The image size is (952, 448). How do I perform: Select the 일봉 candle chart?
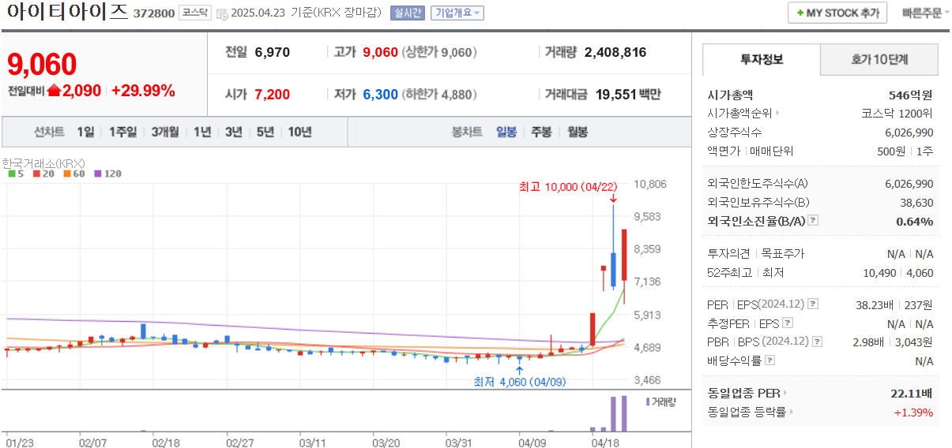[506, 132]
